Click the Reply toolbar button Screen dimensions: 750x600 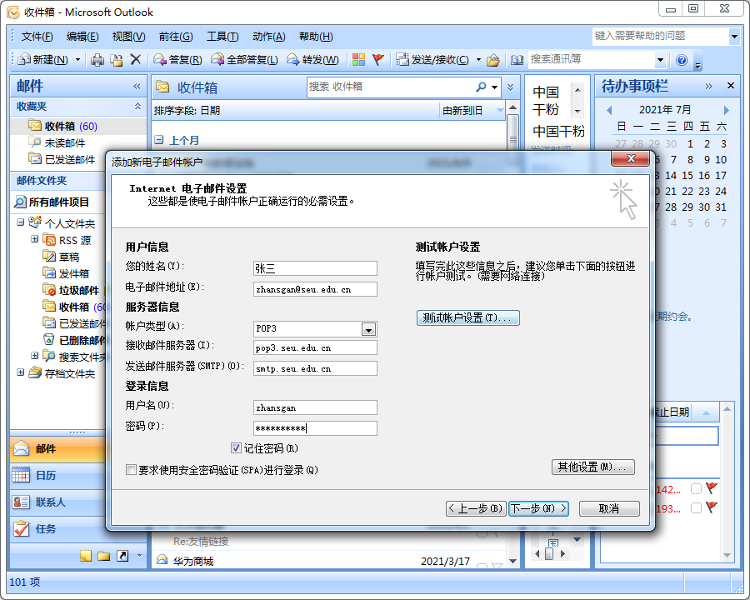(x=177, y=60)
